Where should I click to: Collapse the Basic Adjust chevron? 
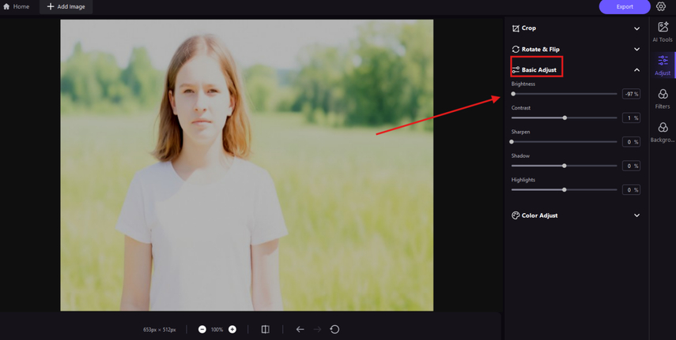click(x=636, y=70)
